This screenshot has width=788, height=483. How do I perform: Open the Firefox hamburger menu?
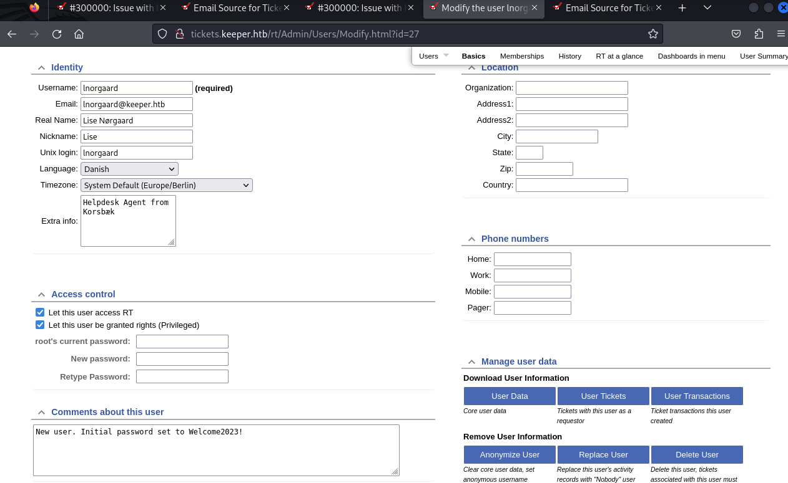click(x=781, y=34)
